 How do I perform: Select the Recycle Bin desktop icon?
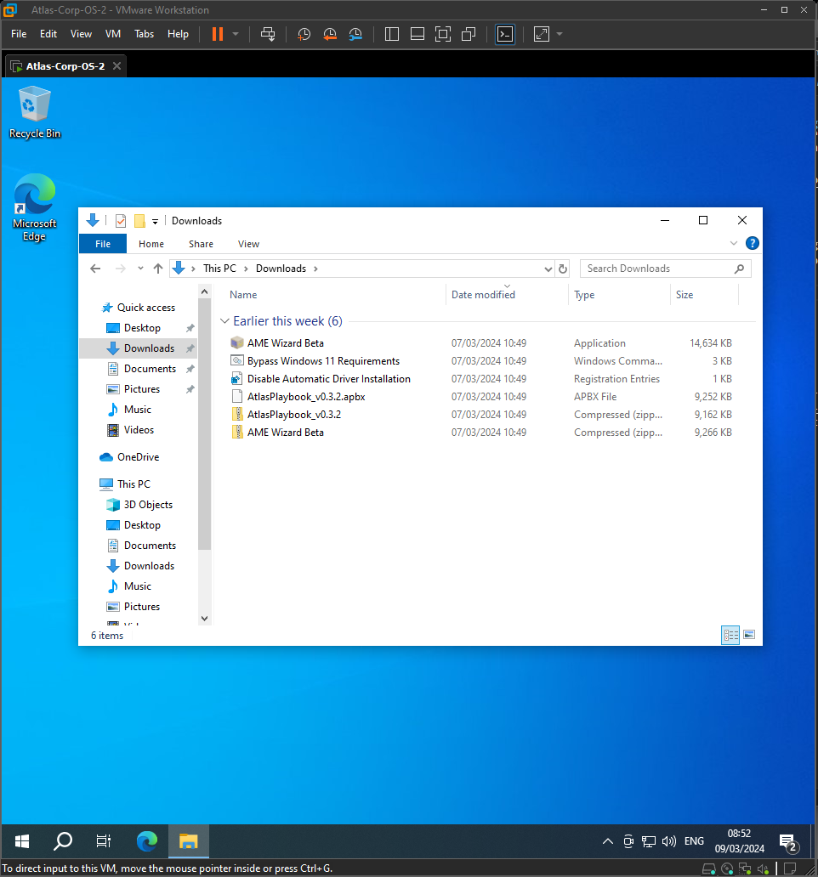pyautogui.click(x=35, y=112)
